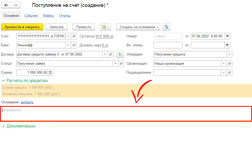Screen dimensions: 252x142
Task: Open calendar for incoming number date
Action: pyautogui.click(x=227, y=45)
